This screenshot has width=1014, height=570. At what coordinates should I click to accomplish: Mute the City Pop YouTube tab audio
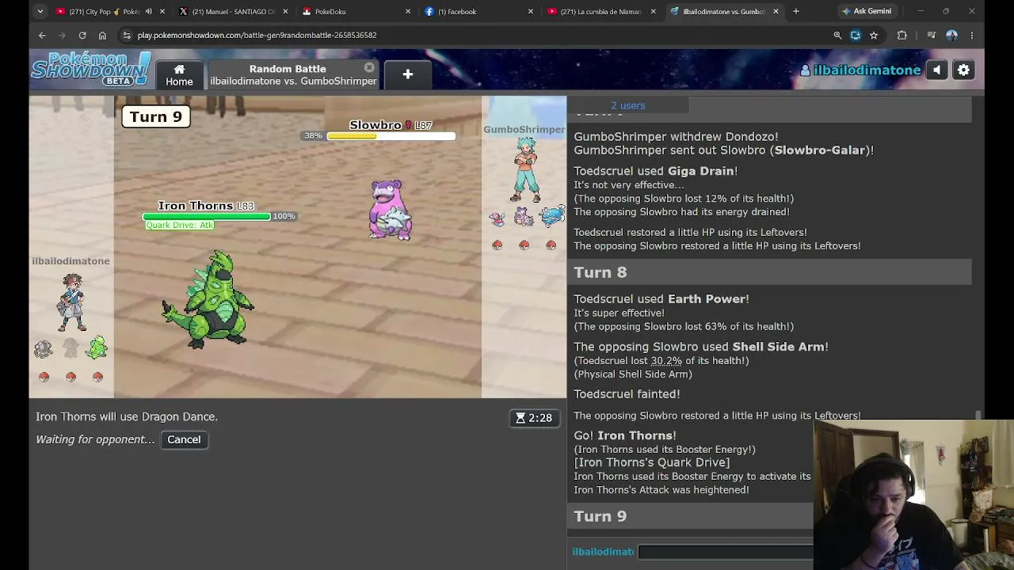[x=148, y=11]
